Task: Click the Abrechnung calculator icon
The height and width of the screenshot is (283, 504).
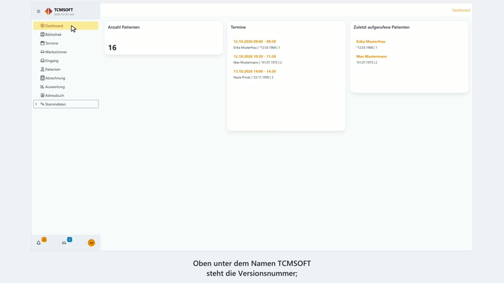Action: 43,78
